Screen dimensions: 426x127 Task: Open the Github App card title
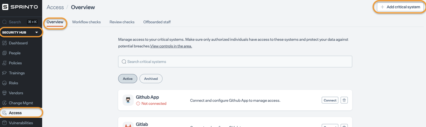(x=147, y=97)
